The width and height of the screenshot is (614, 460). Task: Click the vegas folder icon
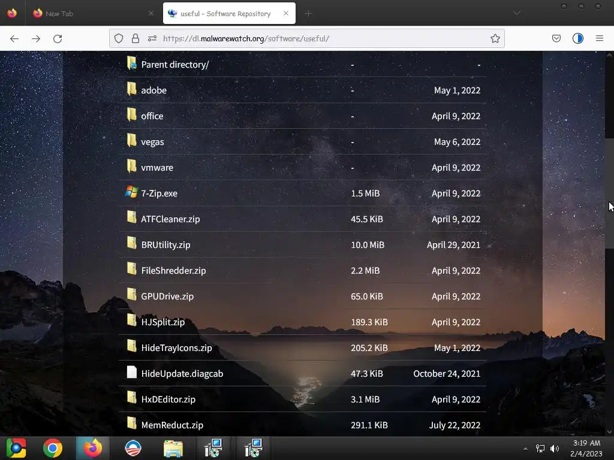(x=131, y=140)
